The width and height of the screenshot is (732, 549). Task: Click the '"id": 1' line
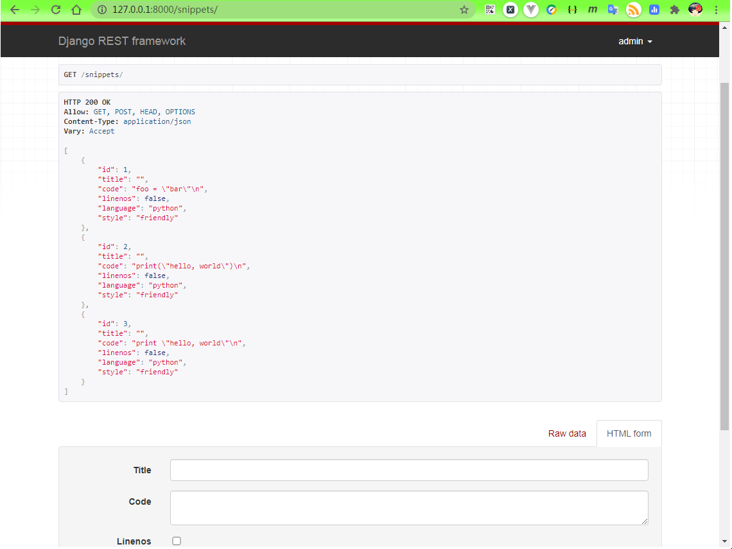point(114,170)
